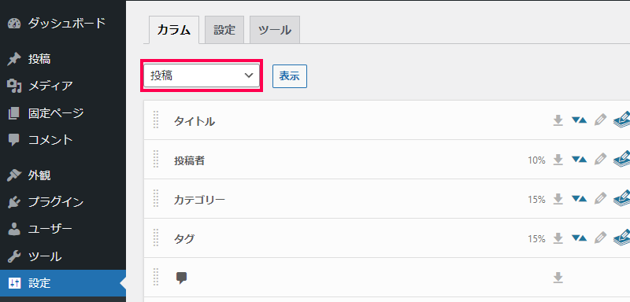Switch to the ツール tab
Image resolution: width=630 pixels, height=302 pixels.
275,30
